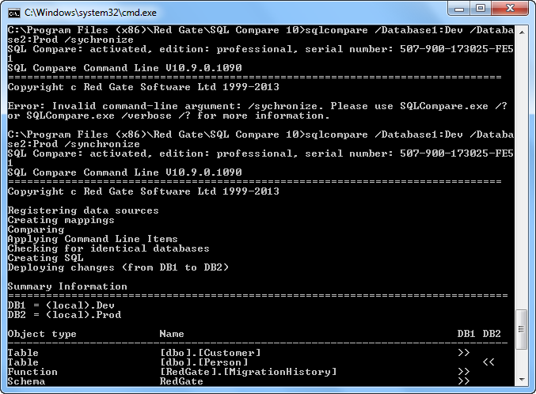The image size is (536, 394).
Task: Click the Name column header
Action: (172, 334)
